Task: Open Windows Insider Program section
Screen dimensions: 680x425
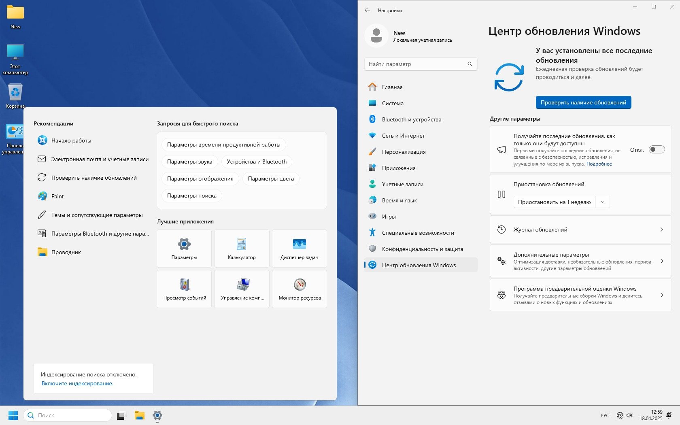Action: click(580, 295)
